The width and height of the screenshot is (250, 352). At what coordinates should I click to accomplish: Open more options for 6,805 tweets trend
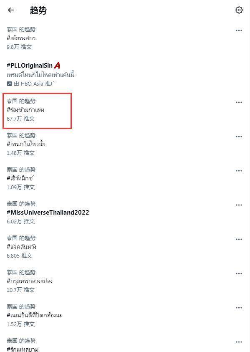pos(239,239)
